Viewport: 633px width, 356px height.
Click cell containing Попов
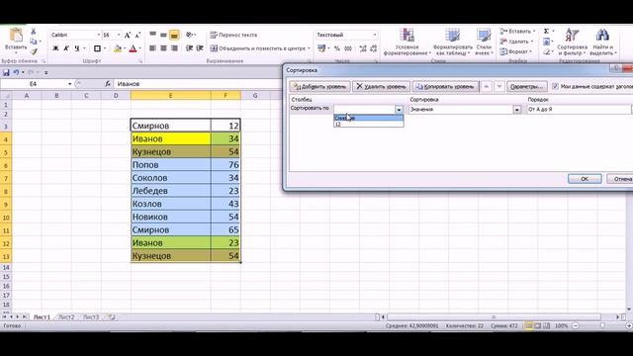click(170, 165)
